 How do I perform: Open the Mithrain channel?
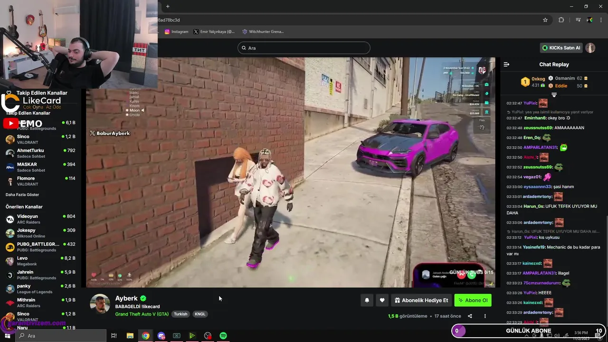point(40,303)
